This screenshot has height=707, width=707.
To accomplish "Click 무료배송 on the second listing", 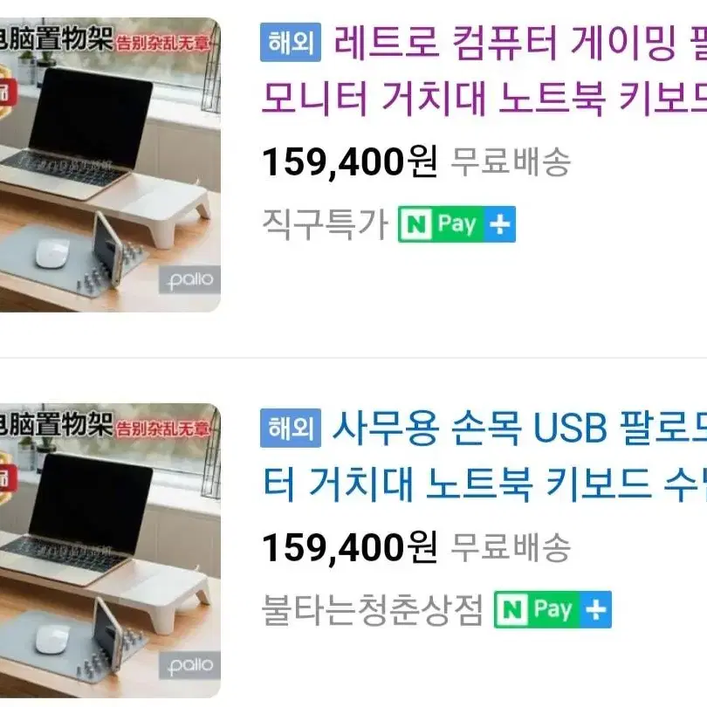I will tap(511, 547).
